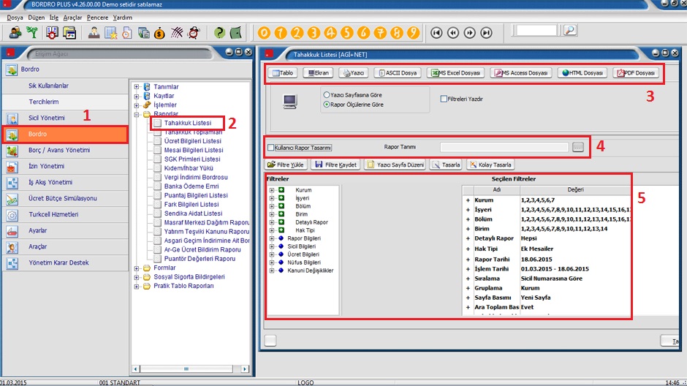Expand Kayıtlar tree node
The image size is (687, 386).
137,96
